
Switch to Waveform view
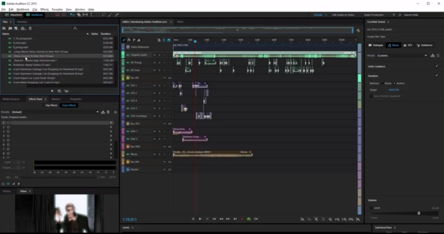13,15
